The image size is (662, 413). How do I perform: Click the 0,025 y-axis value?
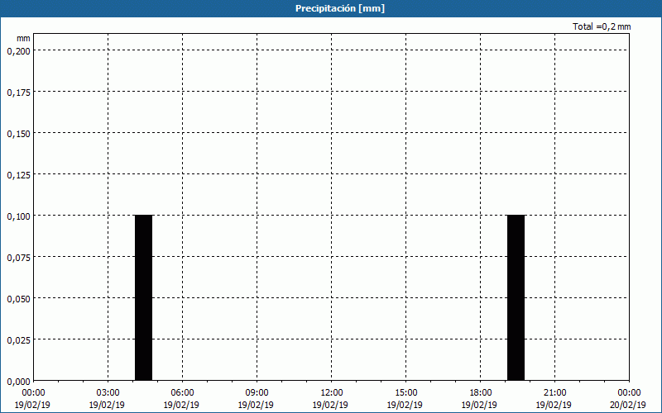coord(18,340)
